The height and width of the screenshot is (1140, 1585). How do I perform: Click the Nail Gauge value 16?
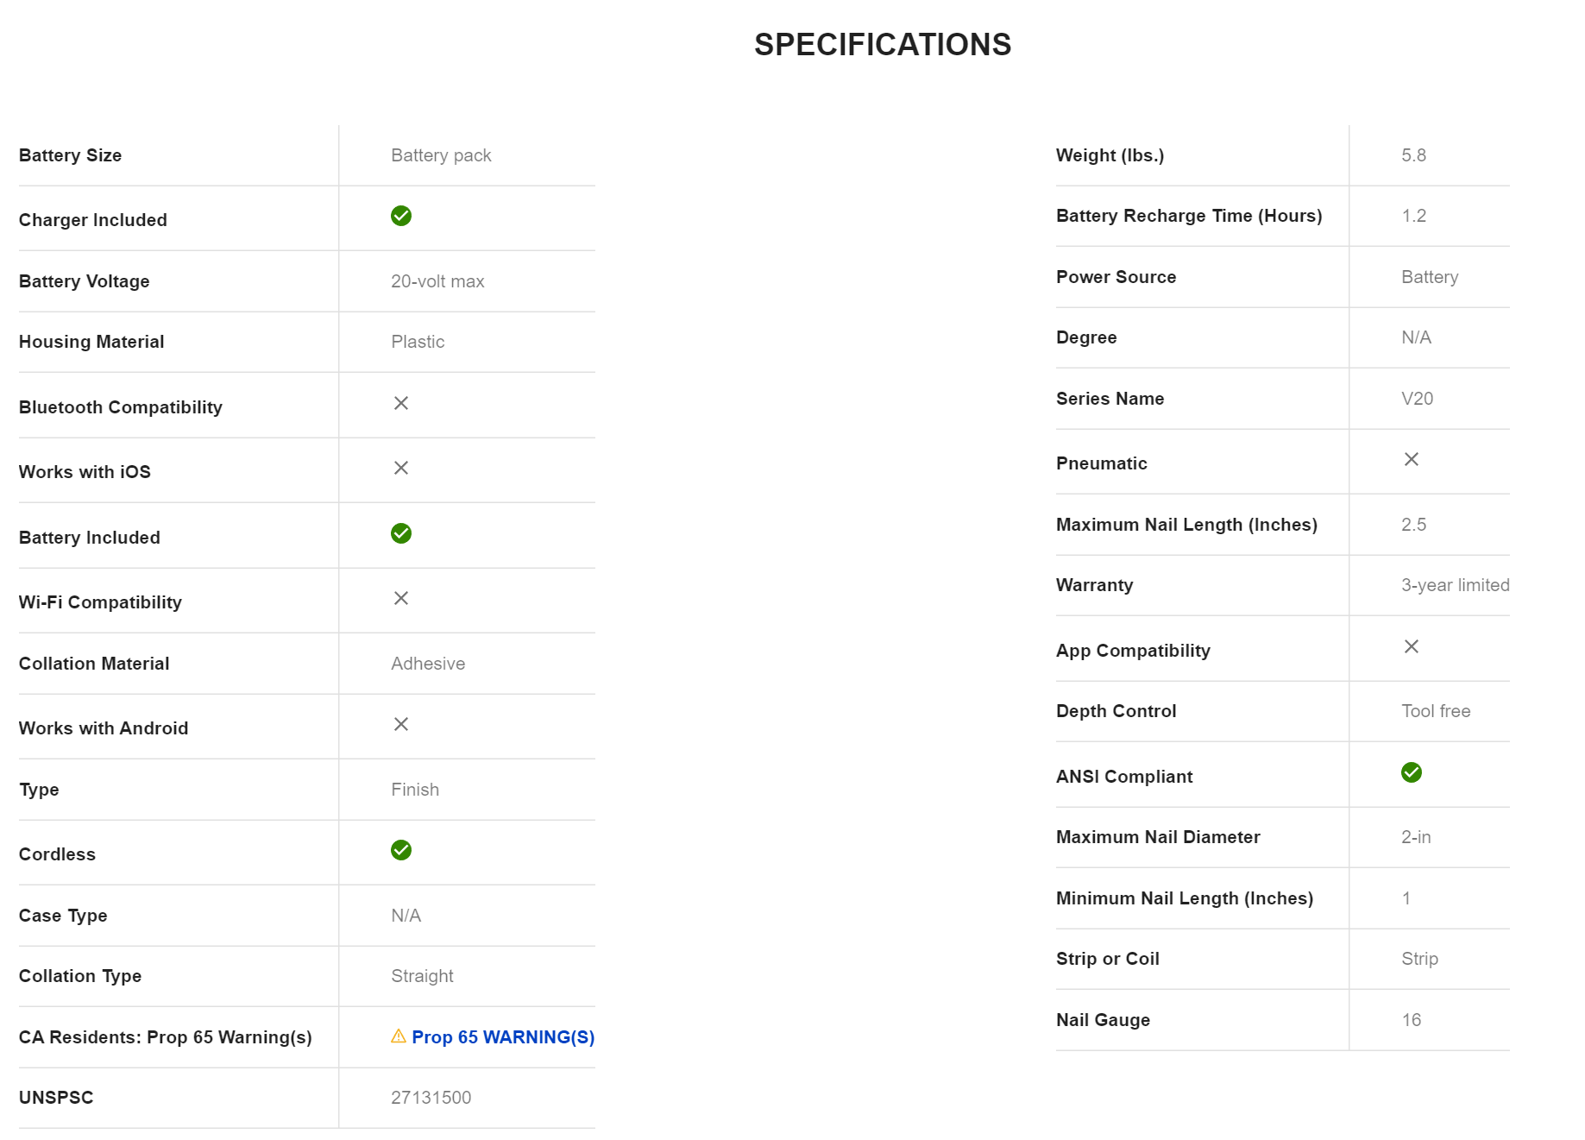[1411, 1020]
